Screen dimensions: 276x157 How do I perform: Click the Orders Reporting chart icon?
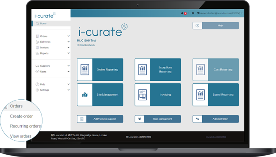pyautogui.click(x=85, y=69)
